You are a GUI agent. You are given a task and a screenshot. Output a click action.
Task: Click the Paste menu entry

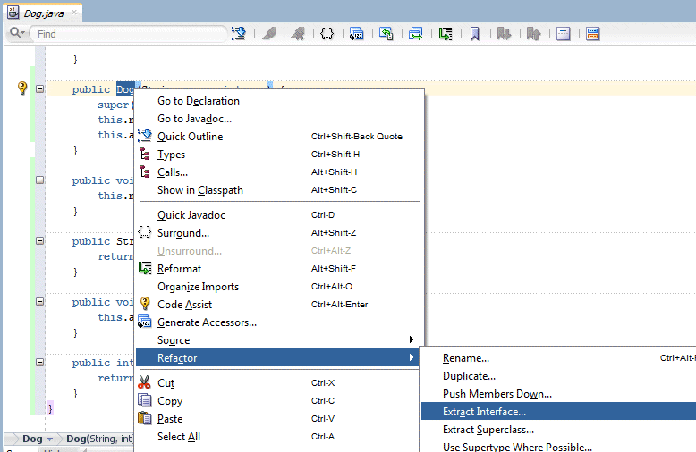coord(277,419)
